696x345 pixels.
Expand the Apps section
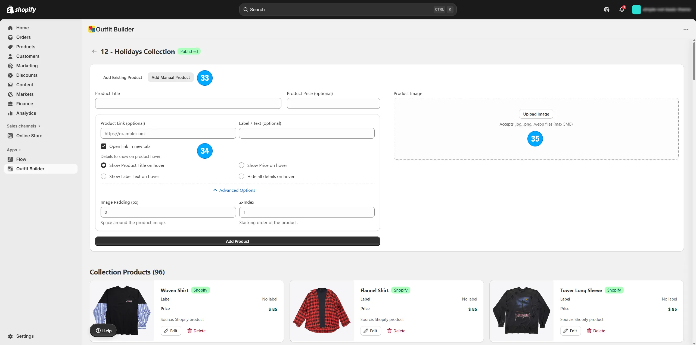tap(14, 150)
